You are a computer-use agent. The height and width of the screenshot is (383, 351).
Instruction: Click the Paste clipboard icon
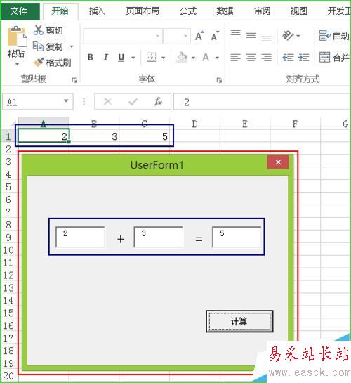[x=17, y=37]
